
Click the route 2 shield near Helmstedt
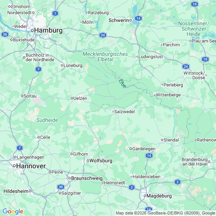[x=132, y=187]
